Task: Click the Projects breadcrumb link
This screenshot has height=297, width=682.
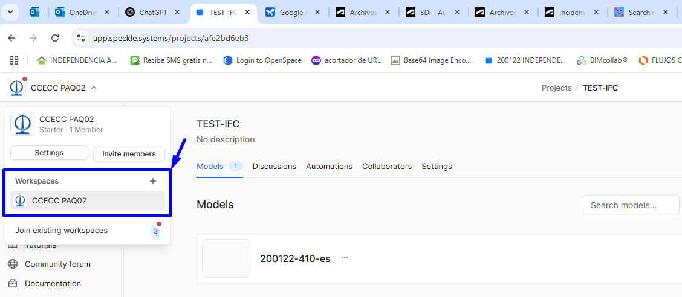Action: click(x=556, y=88)
